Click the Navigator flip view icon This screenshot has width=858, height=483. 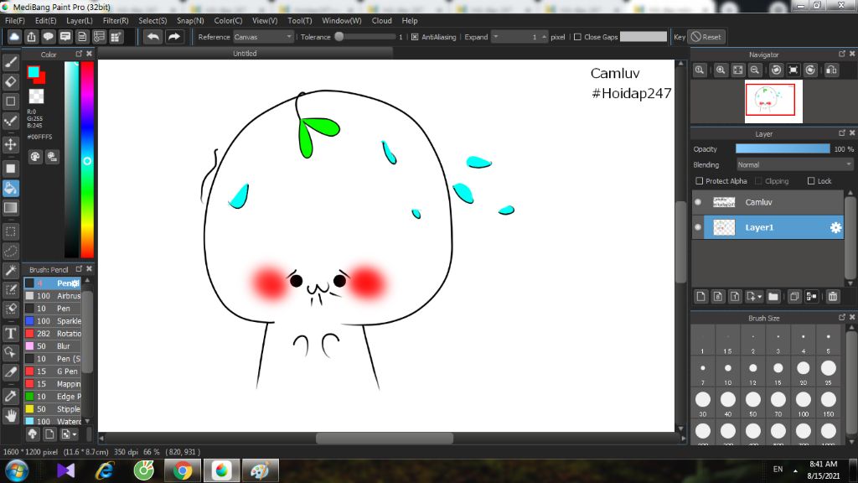(831, 70)
